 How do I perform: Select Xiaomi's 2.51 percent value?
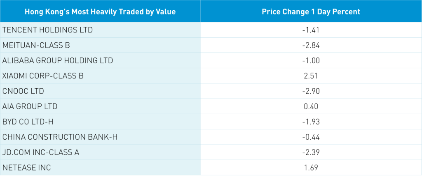311,76
